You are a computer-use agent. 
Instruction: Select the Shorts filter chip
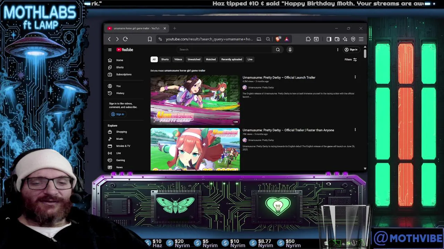point(165,59)
